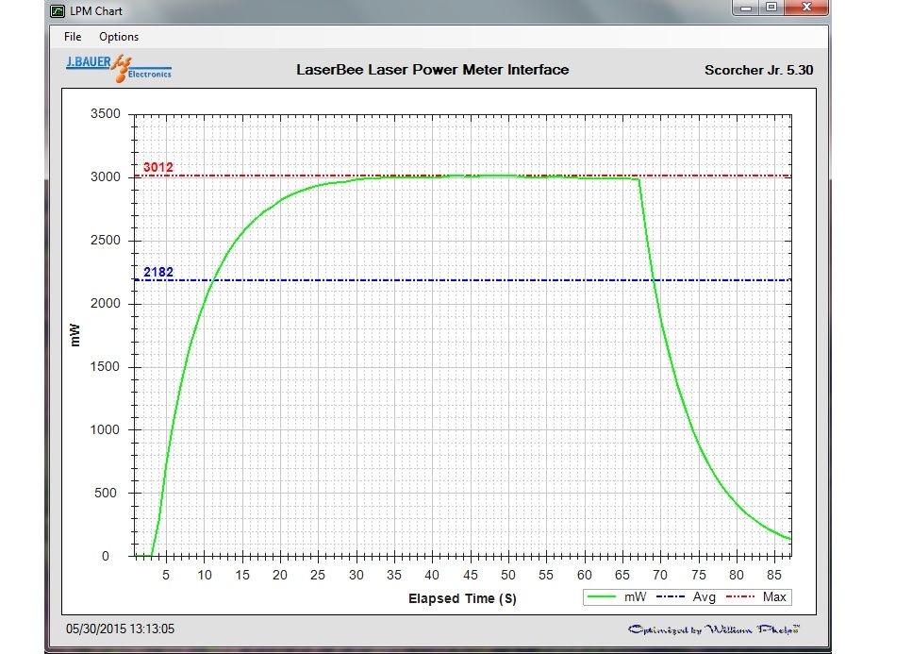
Task: Click the 55 seconds x-axis label
Action: coord(545,576)
